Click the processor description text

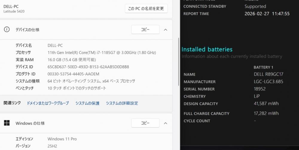[102, 52]
